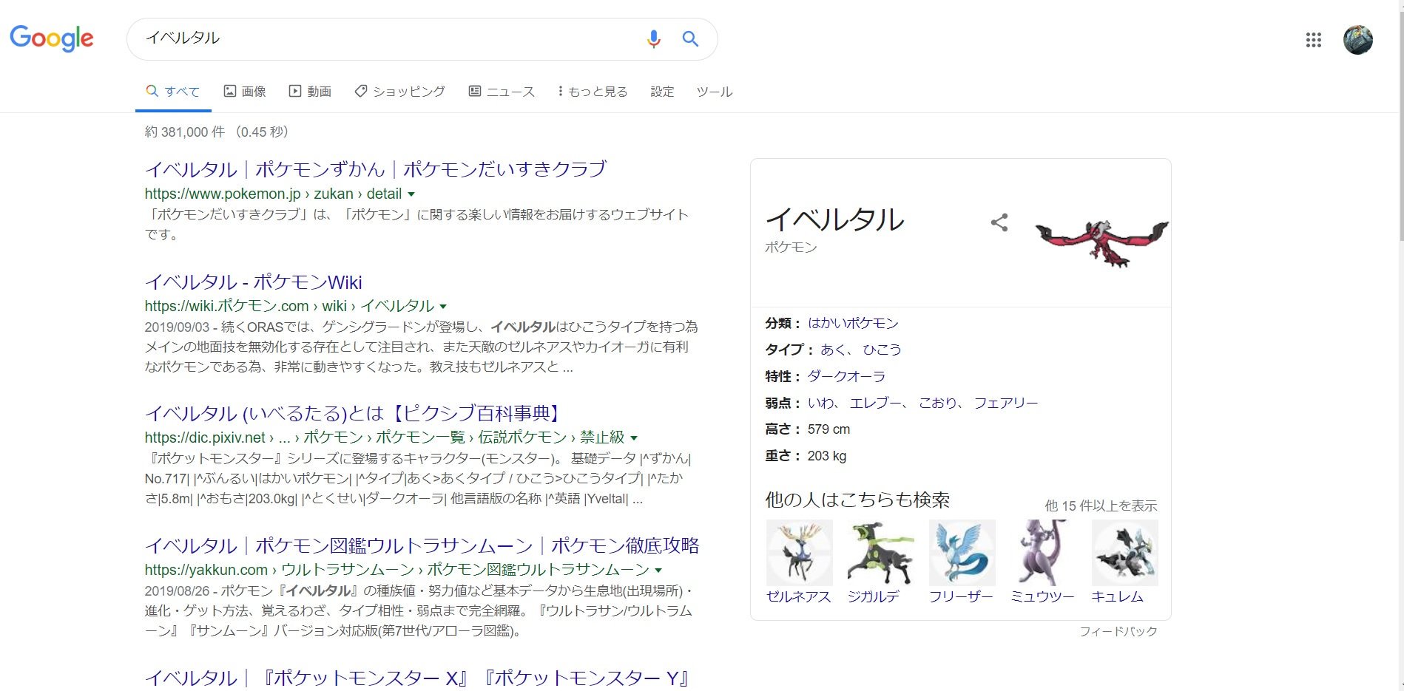Select the すべて tab
The height and width of the screenshot is (691, 1404).
point(173,92)
